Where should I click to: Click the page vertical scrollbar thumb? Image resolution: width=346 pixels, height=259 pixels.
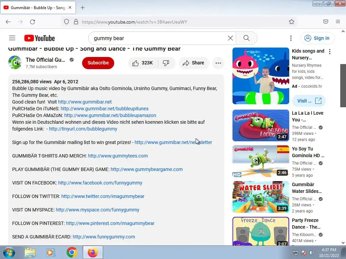pyautogui.click(x=343, y=85)
